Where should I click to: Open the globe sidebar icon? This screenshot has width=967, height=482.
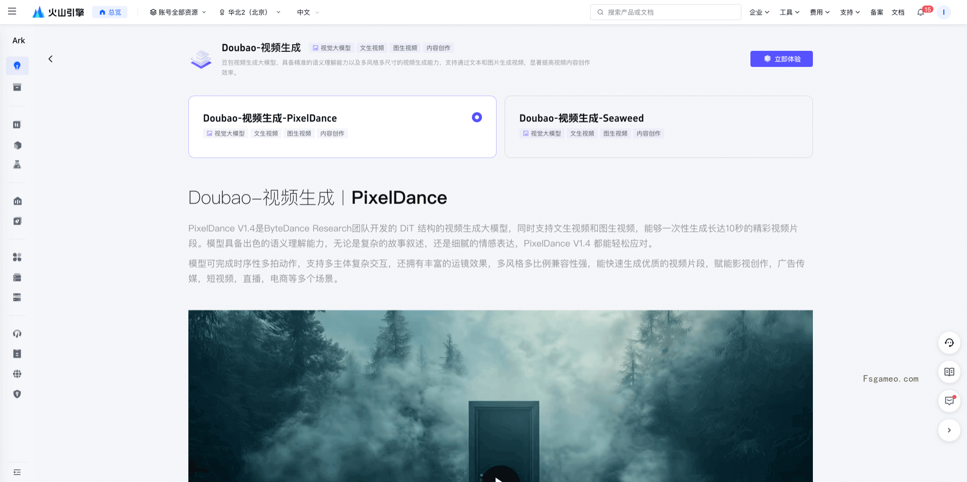tap(17, 374)
